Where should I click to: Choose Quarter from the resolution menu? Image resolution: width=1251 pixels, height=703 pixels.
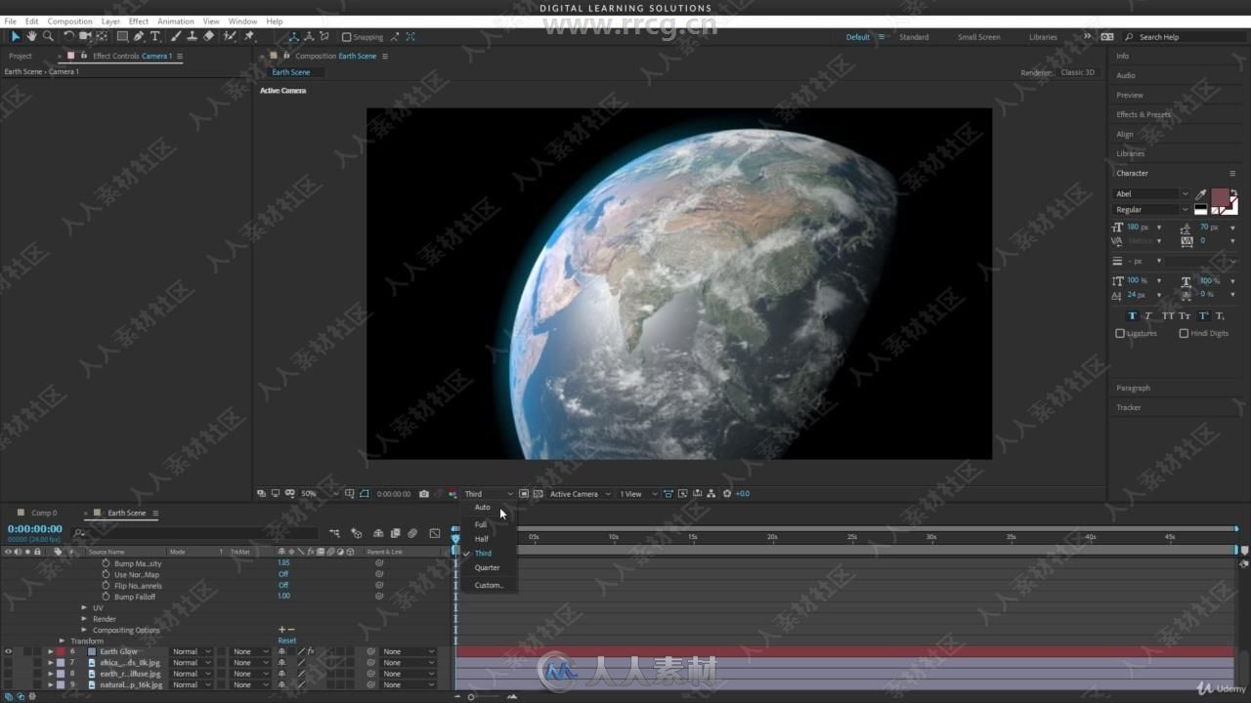click(487, 568)
